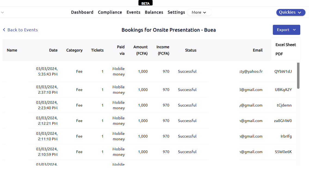Click the yahoo.fr email cell
The width and height of the screenshot is (309, 170).
pos(251,71)
